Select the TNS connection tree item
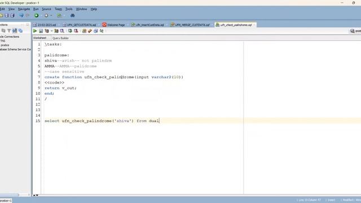This screenshot has width=361, height=203. 2,41
